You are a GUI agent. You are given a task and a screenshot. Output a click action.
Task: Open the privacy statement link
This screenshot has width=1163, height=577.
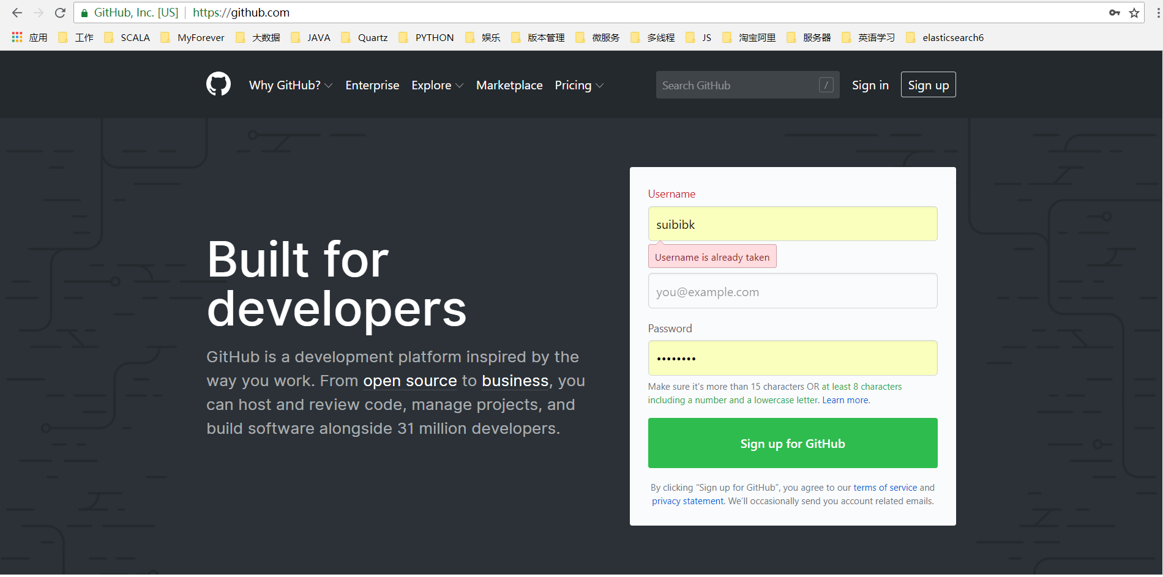pos(687,501)
